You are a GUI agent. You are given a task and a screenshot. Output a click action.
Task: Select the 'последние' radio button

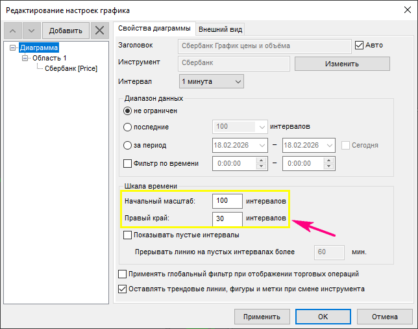128,127
